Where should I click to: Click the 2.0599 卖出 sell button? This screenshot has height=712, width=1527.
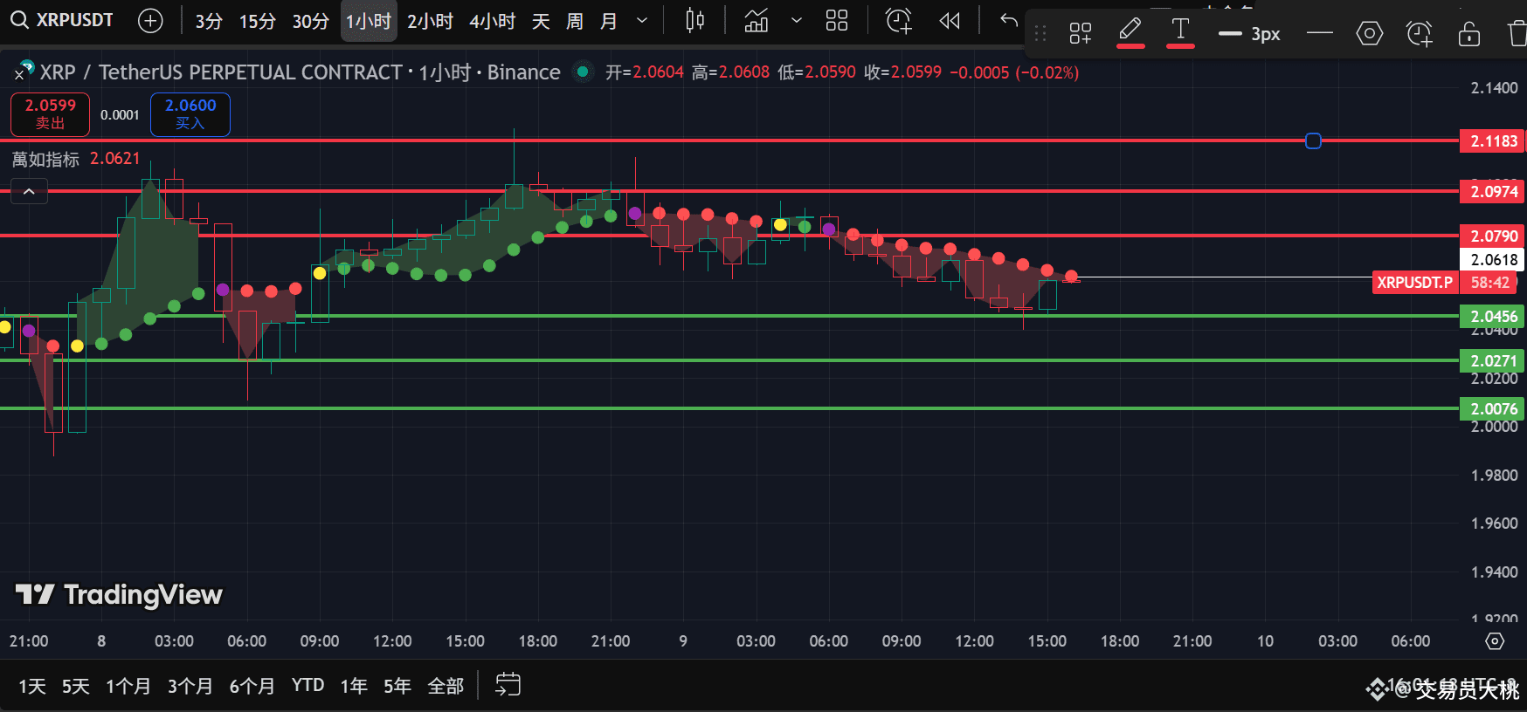click(50, 114)
